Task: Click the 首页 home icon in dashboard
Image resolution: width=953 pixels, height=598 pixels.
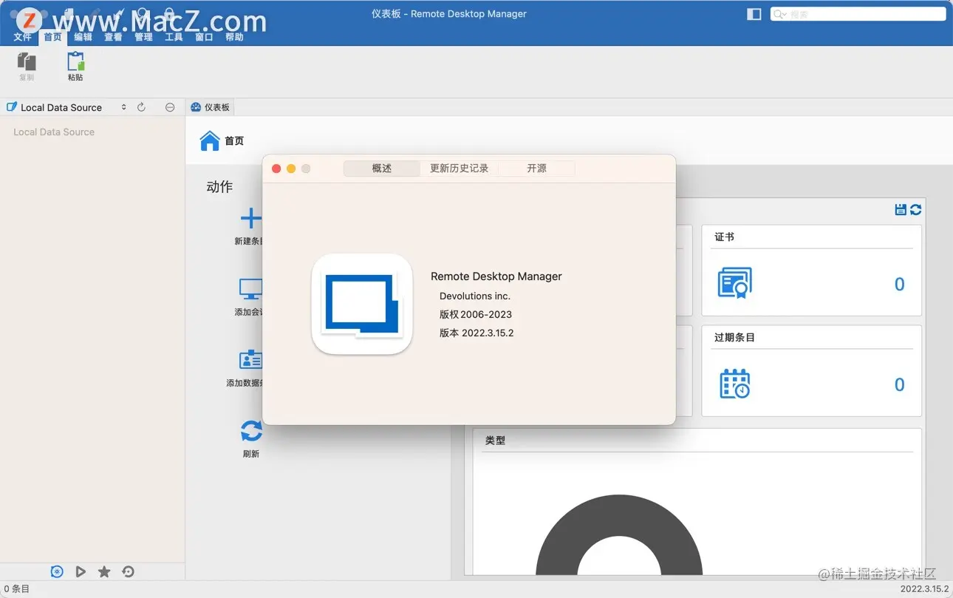Action: coord(210,140)
